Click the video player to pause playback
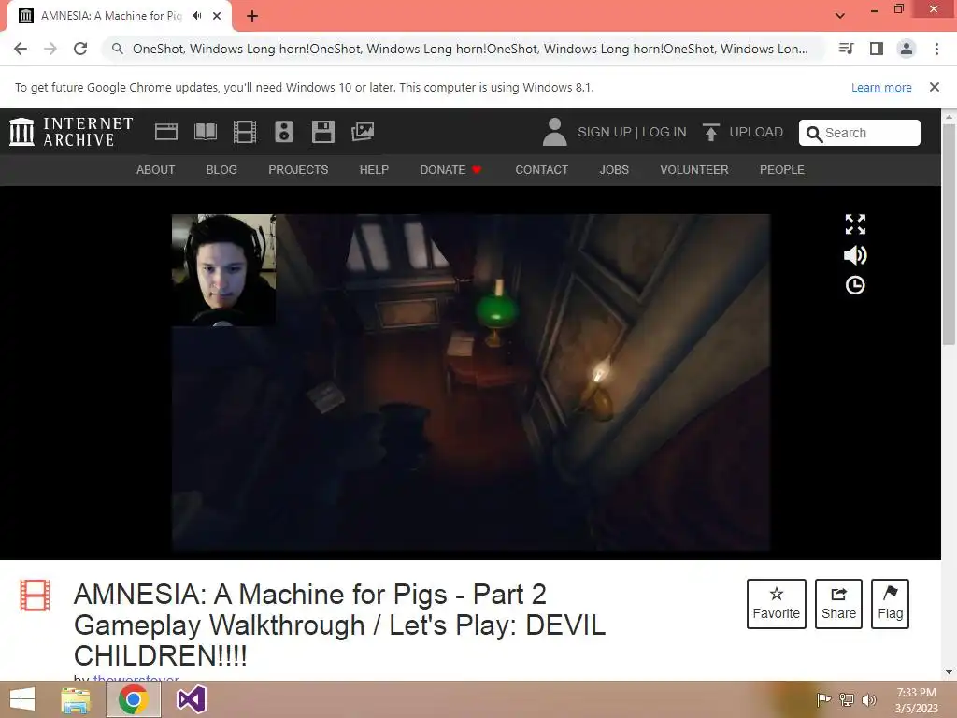 (x=471, y=382)
